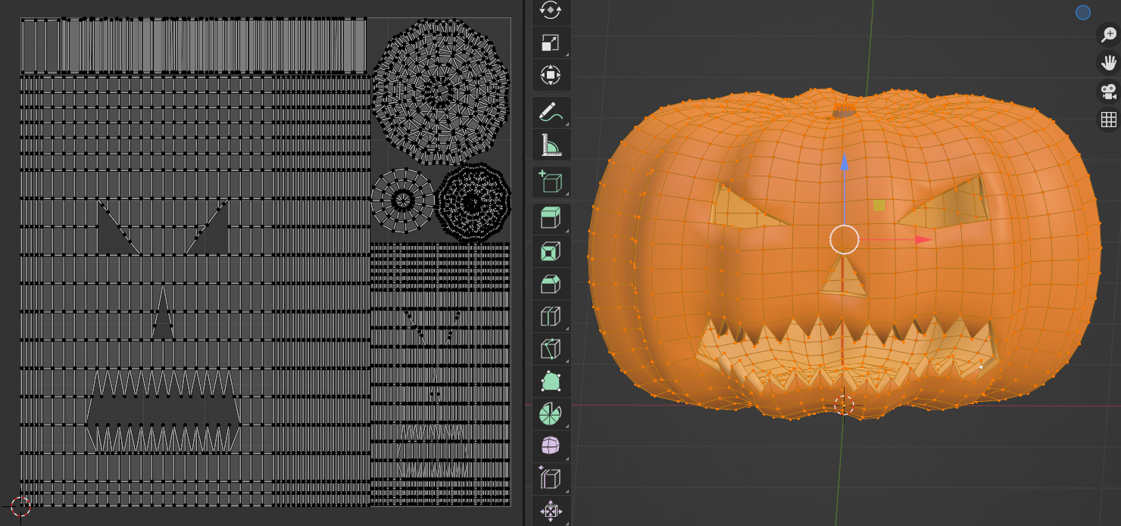The width and height of the screenshot is (1121, 526).
Task: Click the largest circular UV island
Action: tap(440, 92)
